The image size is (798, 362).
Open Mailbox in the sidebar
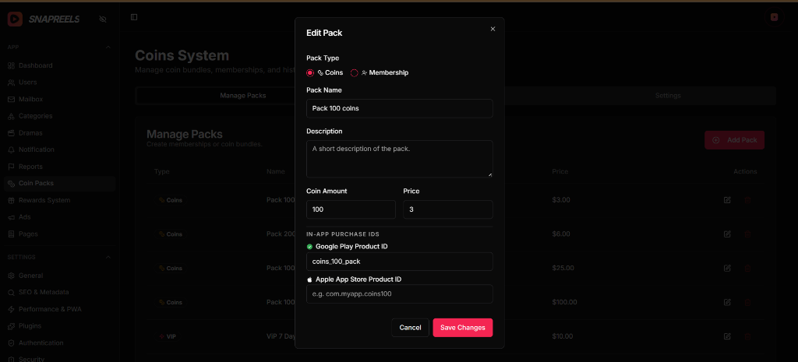click(59, 99)
